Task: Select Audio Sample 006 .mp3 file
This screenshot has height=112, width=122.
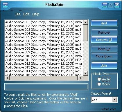Action: point(43,41)
